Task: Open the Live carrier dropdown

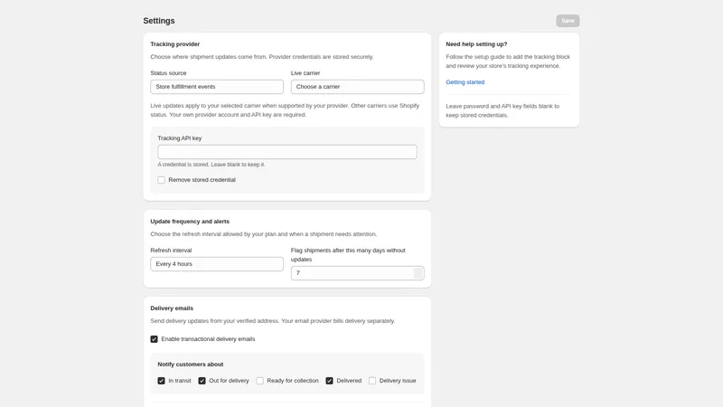Action: [x=357, y=87]
